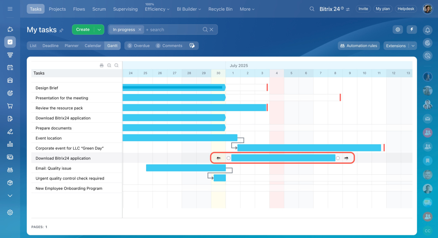
Task: Zoom out the Gantt chart
Action: [x=116, y=65]
